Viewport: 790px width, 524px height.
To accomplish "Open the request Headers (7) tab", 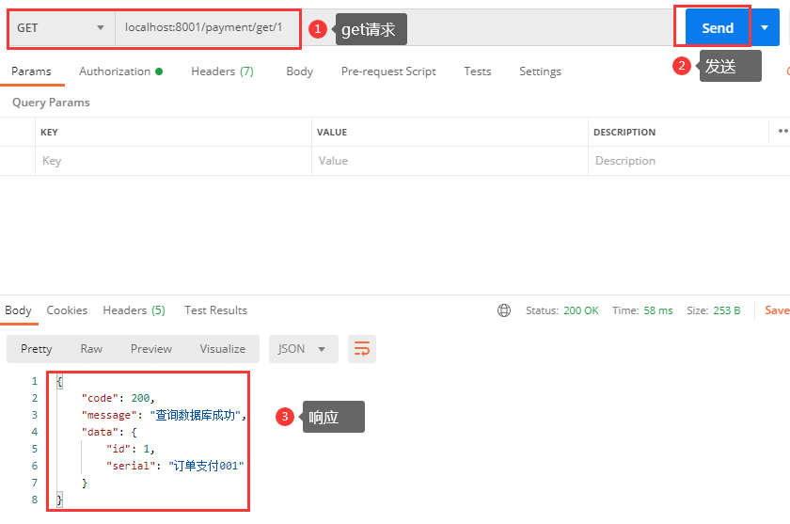I will pyautogui.click(x=222, y=71).
